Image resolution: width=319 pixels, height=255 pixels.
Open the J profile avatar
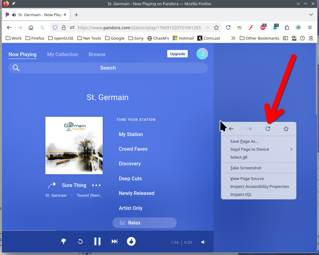click(x=202, y=54)
